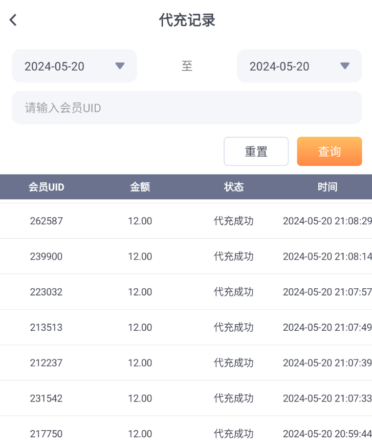
Task: Focus the 请输入会员UID input field
Action: (187, 108)
